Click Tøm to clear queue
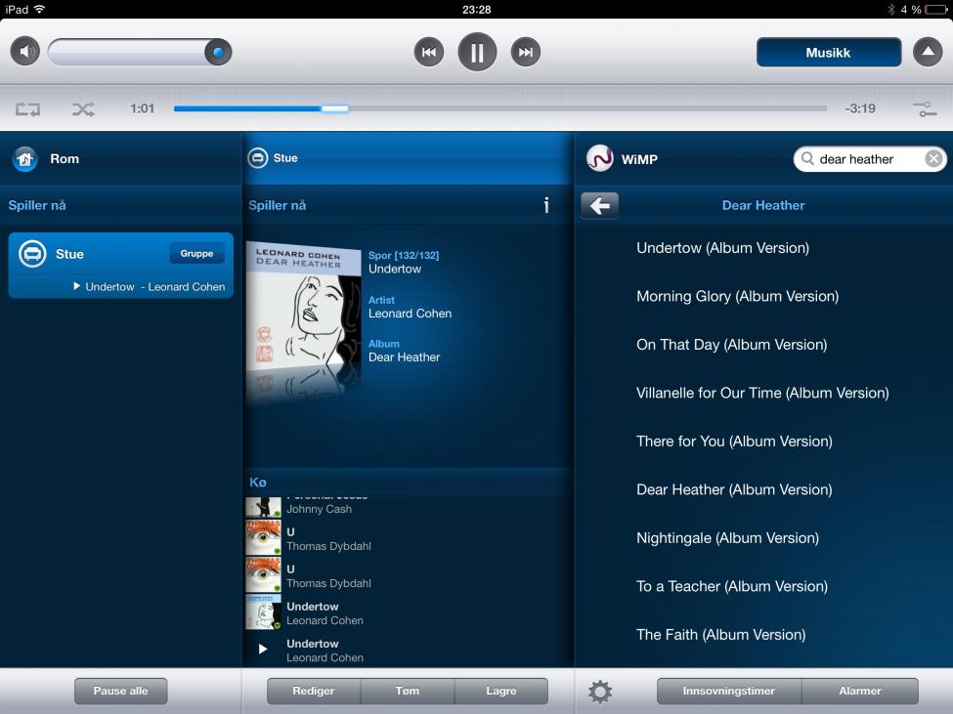Viewport: 953px width, 714px height. pyautogui.click(x=408, y=691)
